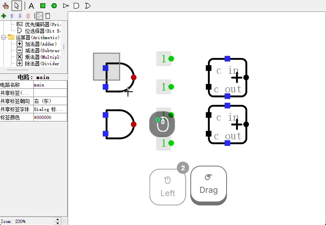Select 减法器 (Subtractor) in the tree
Screen dimensions: 326x225
pos(42,51)
